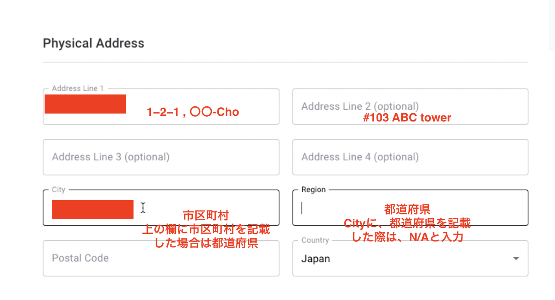The height and width of the screenshot is (300, 555).
Task: Click the Country dropdown arrow
Action: [x=516, y=258]
